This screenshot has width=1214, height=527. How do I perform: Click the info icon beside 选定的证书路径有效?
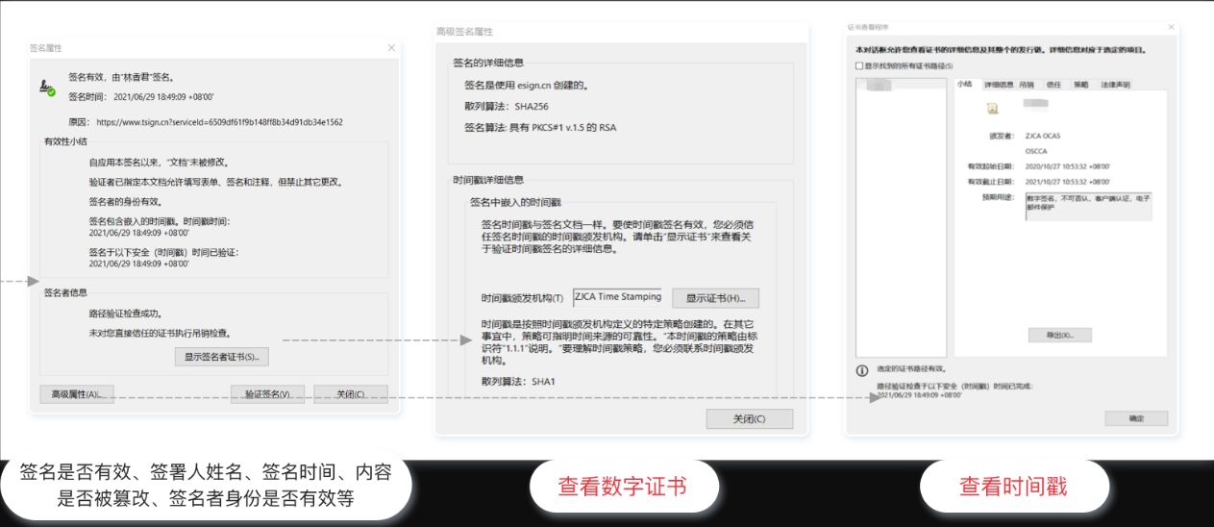point(862,370)
